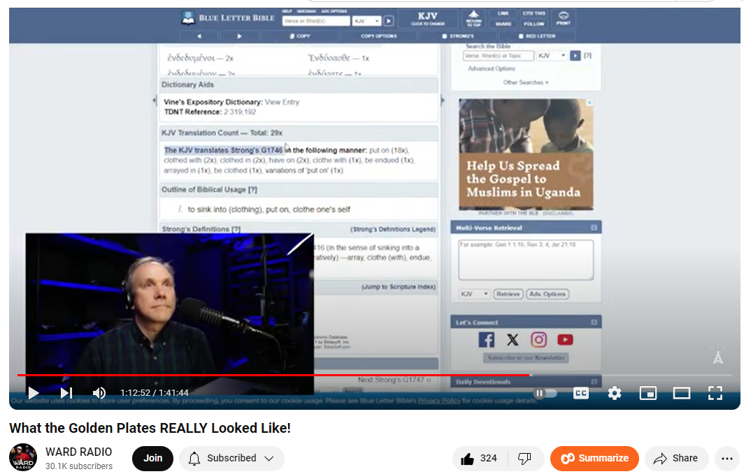Click FOLLOW in BLB header
Image resolution: width=744 pixels, height=474 pixels.
[x=534, y=24]
